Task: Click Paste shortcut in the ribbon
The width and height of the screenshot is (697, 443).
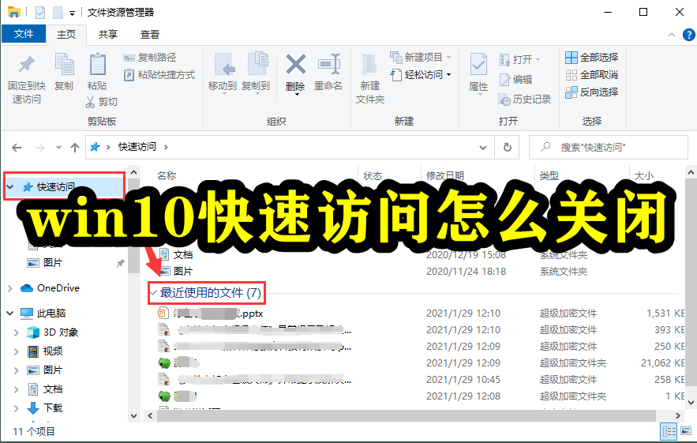Action: point(159,75)
